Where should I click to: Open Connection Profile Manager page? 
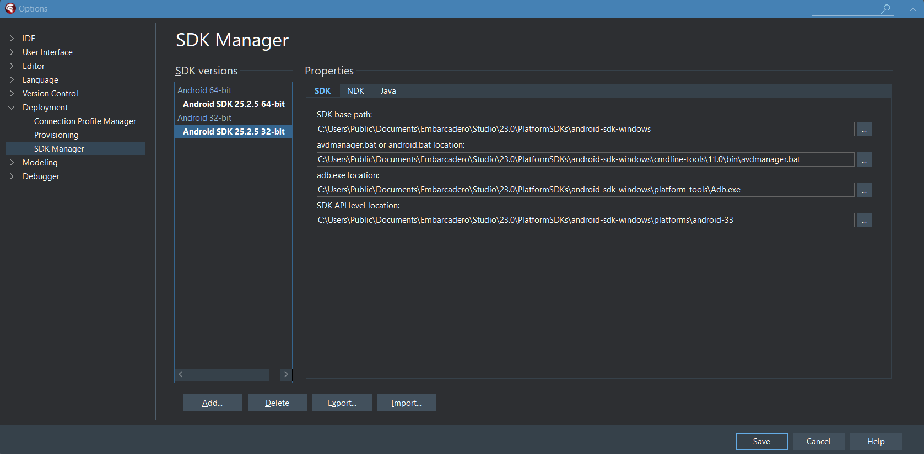pyautogui.click(x=85, y=121)
